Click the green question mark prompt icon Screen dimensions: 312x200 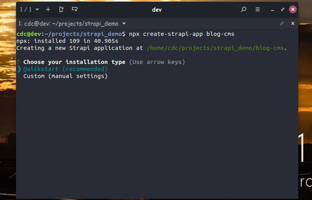coord(18,62)
